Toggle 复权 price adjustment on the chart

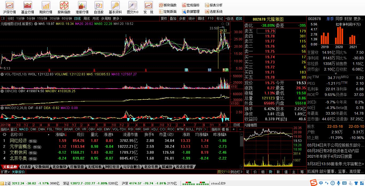click(164, 18)
